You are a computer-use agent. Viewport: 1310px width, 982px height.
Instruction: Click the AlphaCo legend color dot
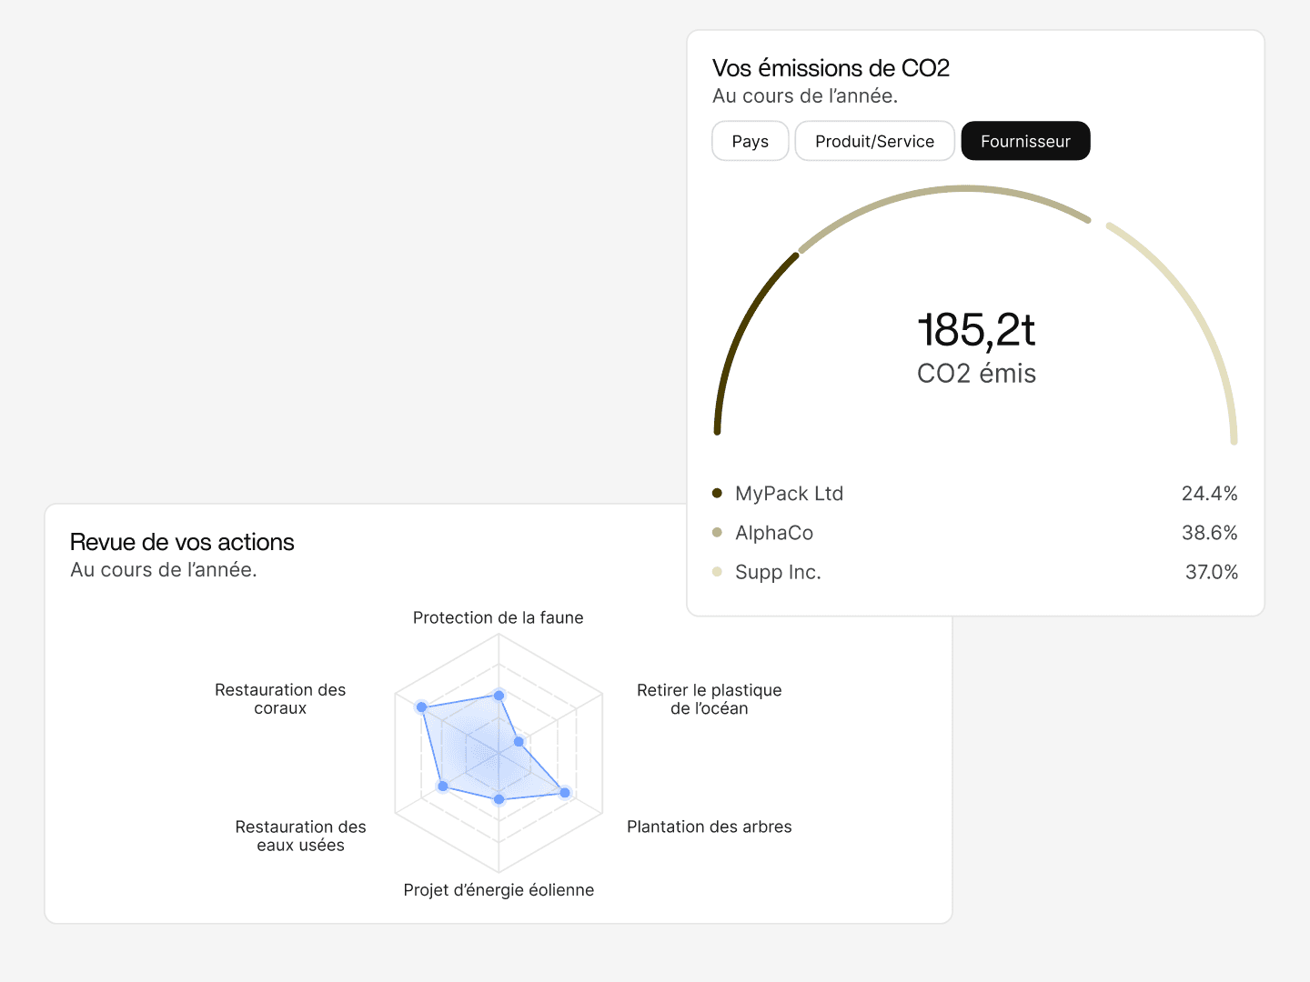(x=717, y=533)
